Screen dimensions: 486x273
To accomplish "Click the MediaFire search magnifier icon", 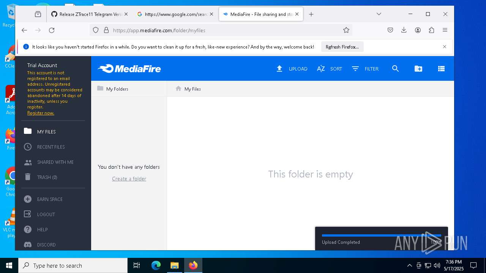I will pos(395,69).
